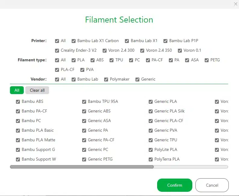Toggle ABS filament type checkbox
This screenshot has width=239, height=196.
pyautogui.click(x=92, y=60)
